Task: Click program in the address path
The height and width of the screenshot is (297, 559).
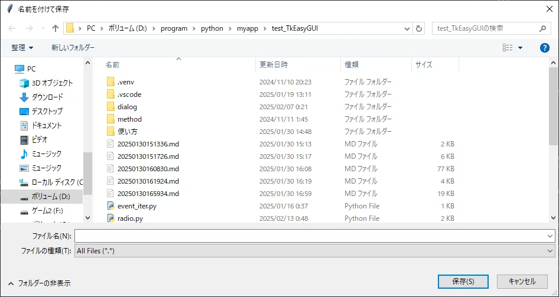Action: 174,28
